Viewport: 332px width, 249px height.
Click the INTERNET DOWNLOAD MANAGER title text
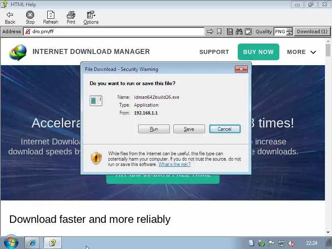91,51
